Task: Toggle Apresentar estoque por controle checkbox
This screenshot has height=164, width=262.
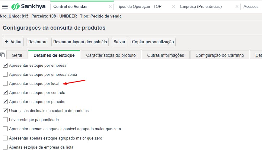Action: [5, 92]
